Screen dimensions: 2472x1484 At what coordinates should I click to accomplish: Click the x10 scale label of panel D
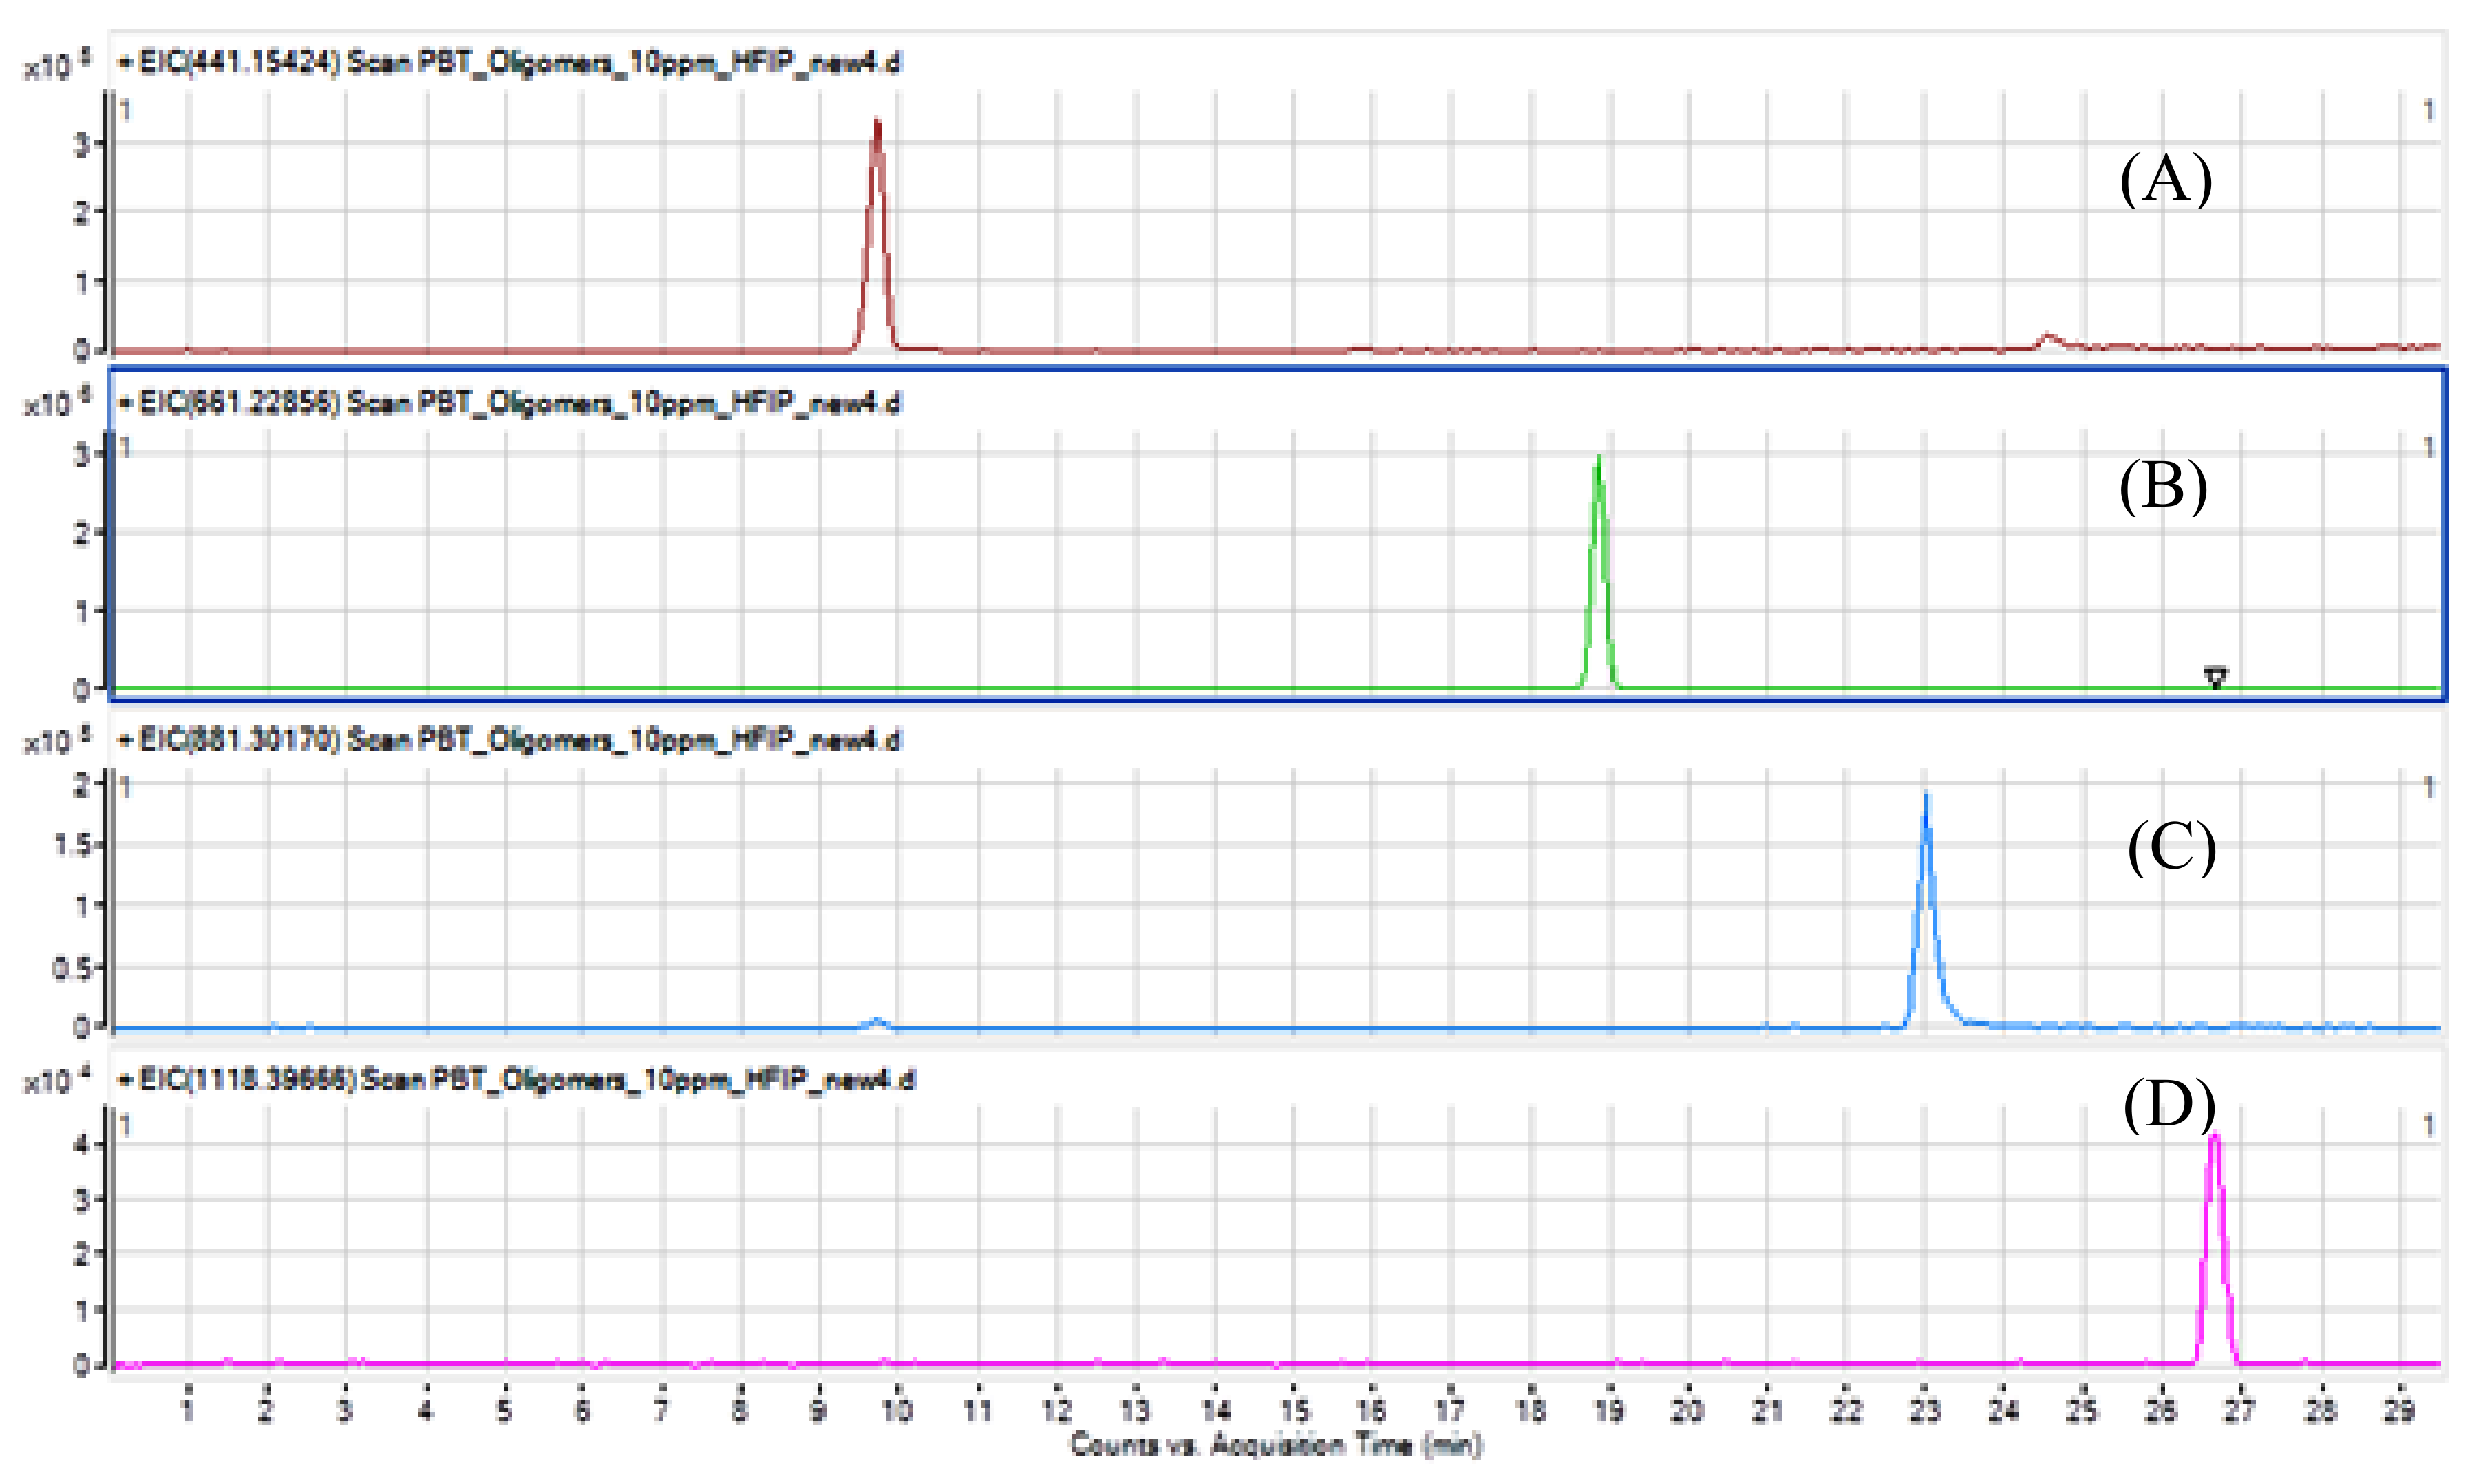pyautogui.click(x=59, y=1082)
